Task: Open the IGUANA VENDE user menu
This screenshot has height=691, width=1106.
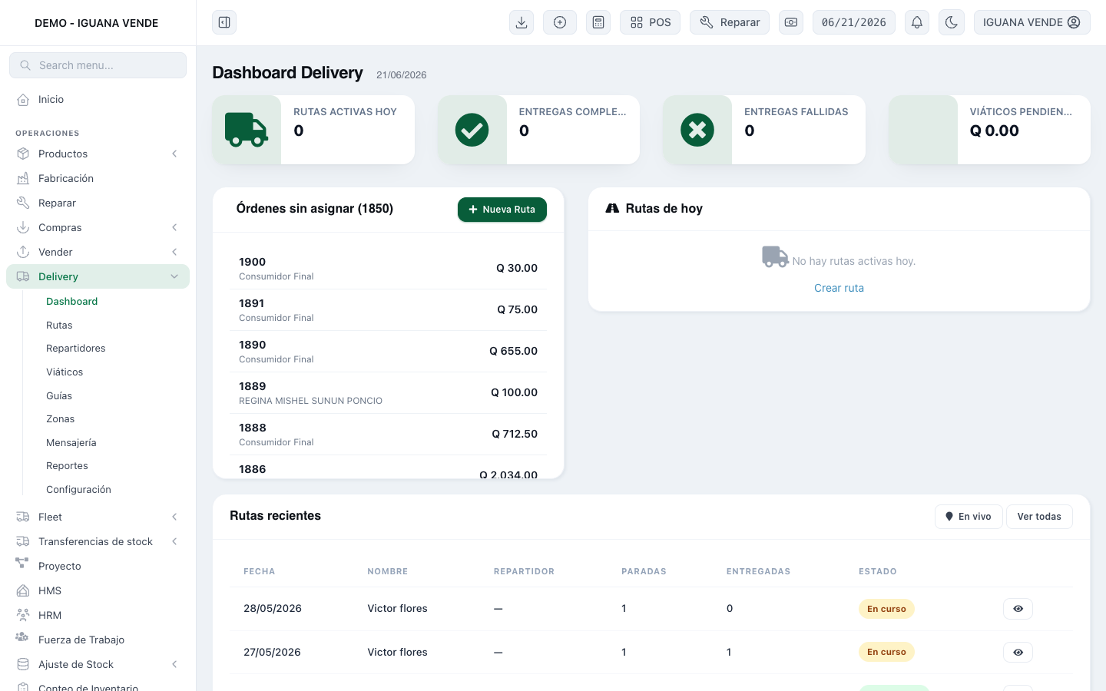Action: coord(1032,22)
